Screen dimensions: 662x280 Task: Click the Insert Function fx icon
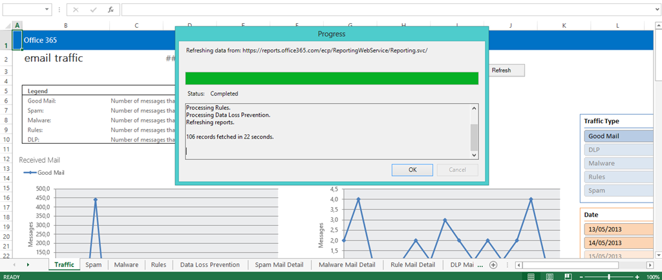coord(111,10)
